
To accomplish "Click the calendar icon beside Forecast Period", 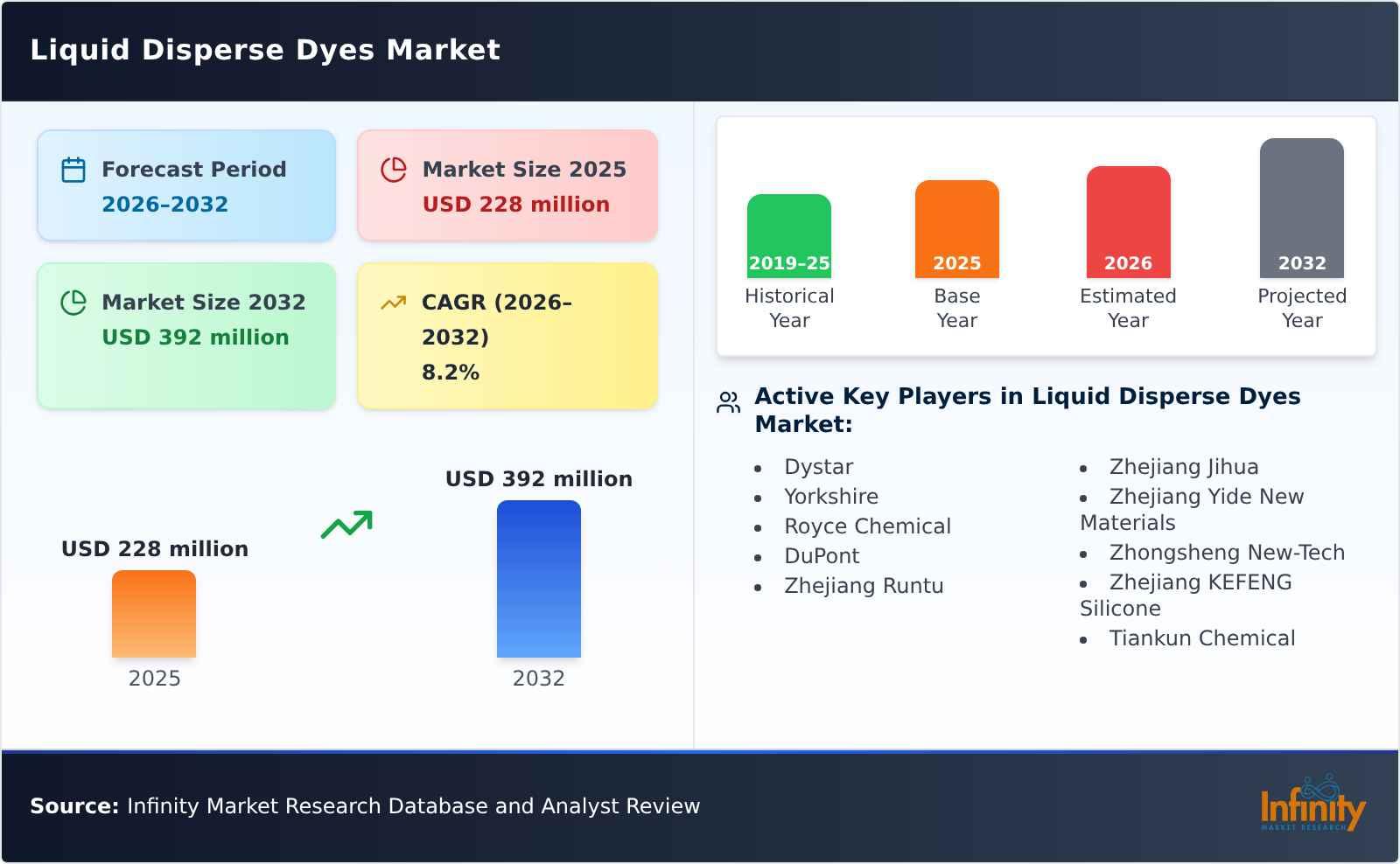I will (x=74, y=171).
